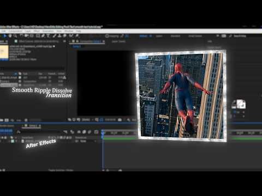The height and width of the screenshot is (196, 262).
Task: Select the Pen tool
Action: tap(43, 36)
